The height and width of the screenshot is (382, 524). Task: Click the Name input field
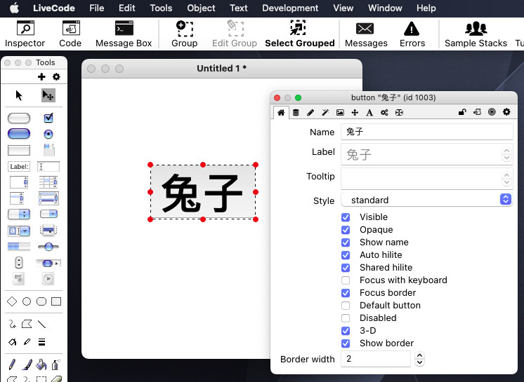click(427, 132)
